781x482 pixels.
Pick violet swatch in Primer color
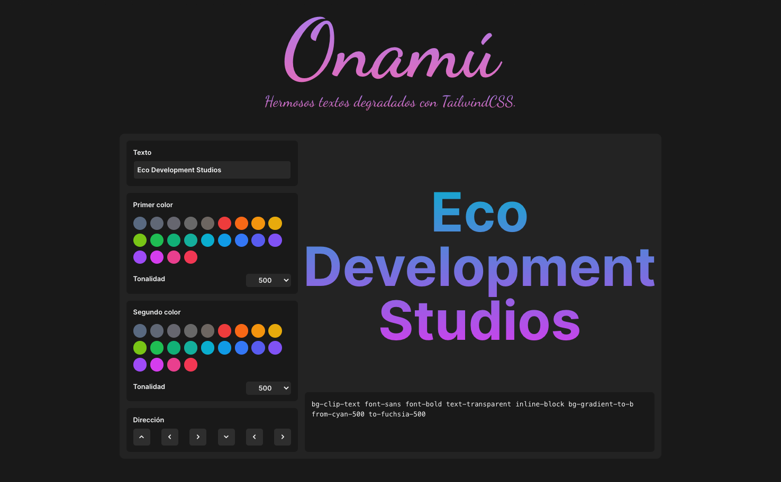coord(275,240)
